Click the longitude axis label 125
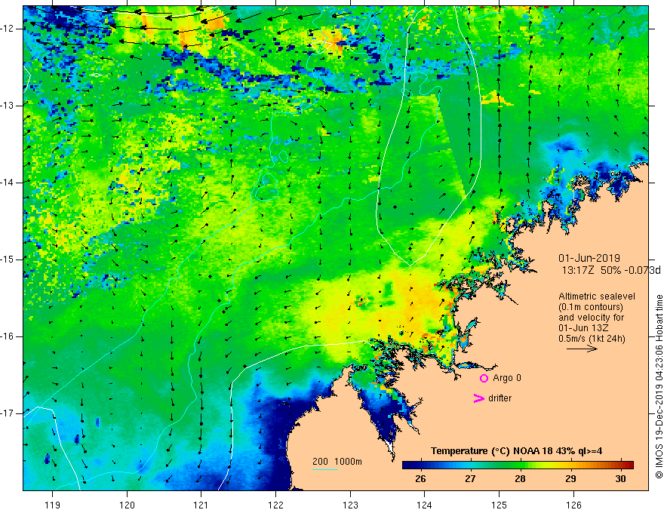This screenshot has width=664, height=513. pos(500,505)
